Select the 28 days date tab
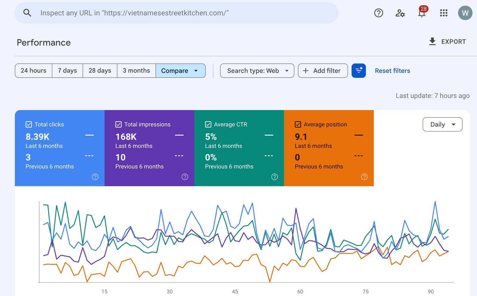Screen dimensions: 477x296 coord(100,71)
